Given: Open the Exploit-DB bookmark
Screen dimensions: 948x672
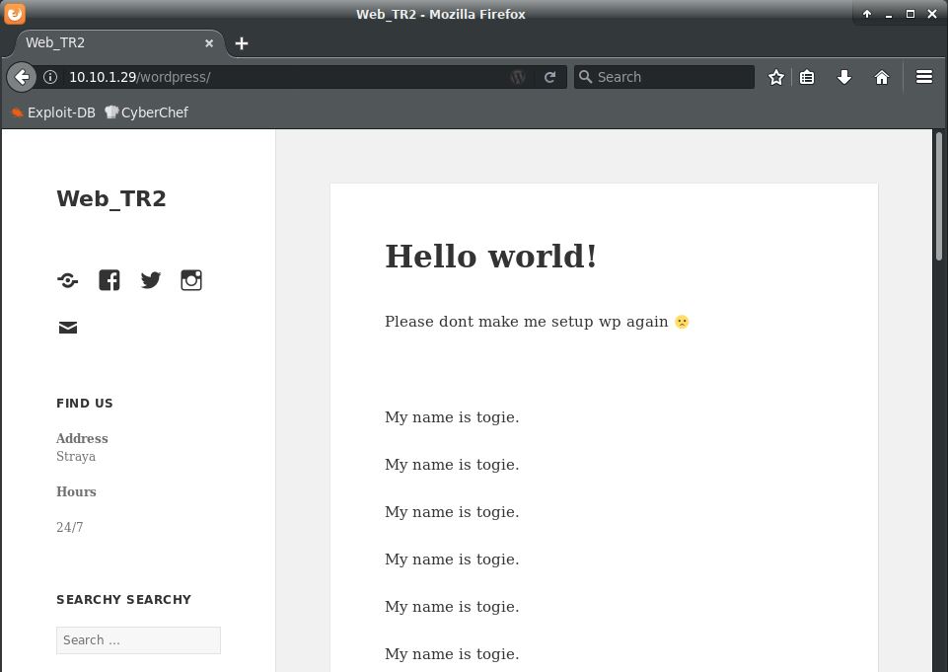Looking at the screenshot, I should point(52,112).
